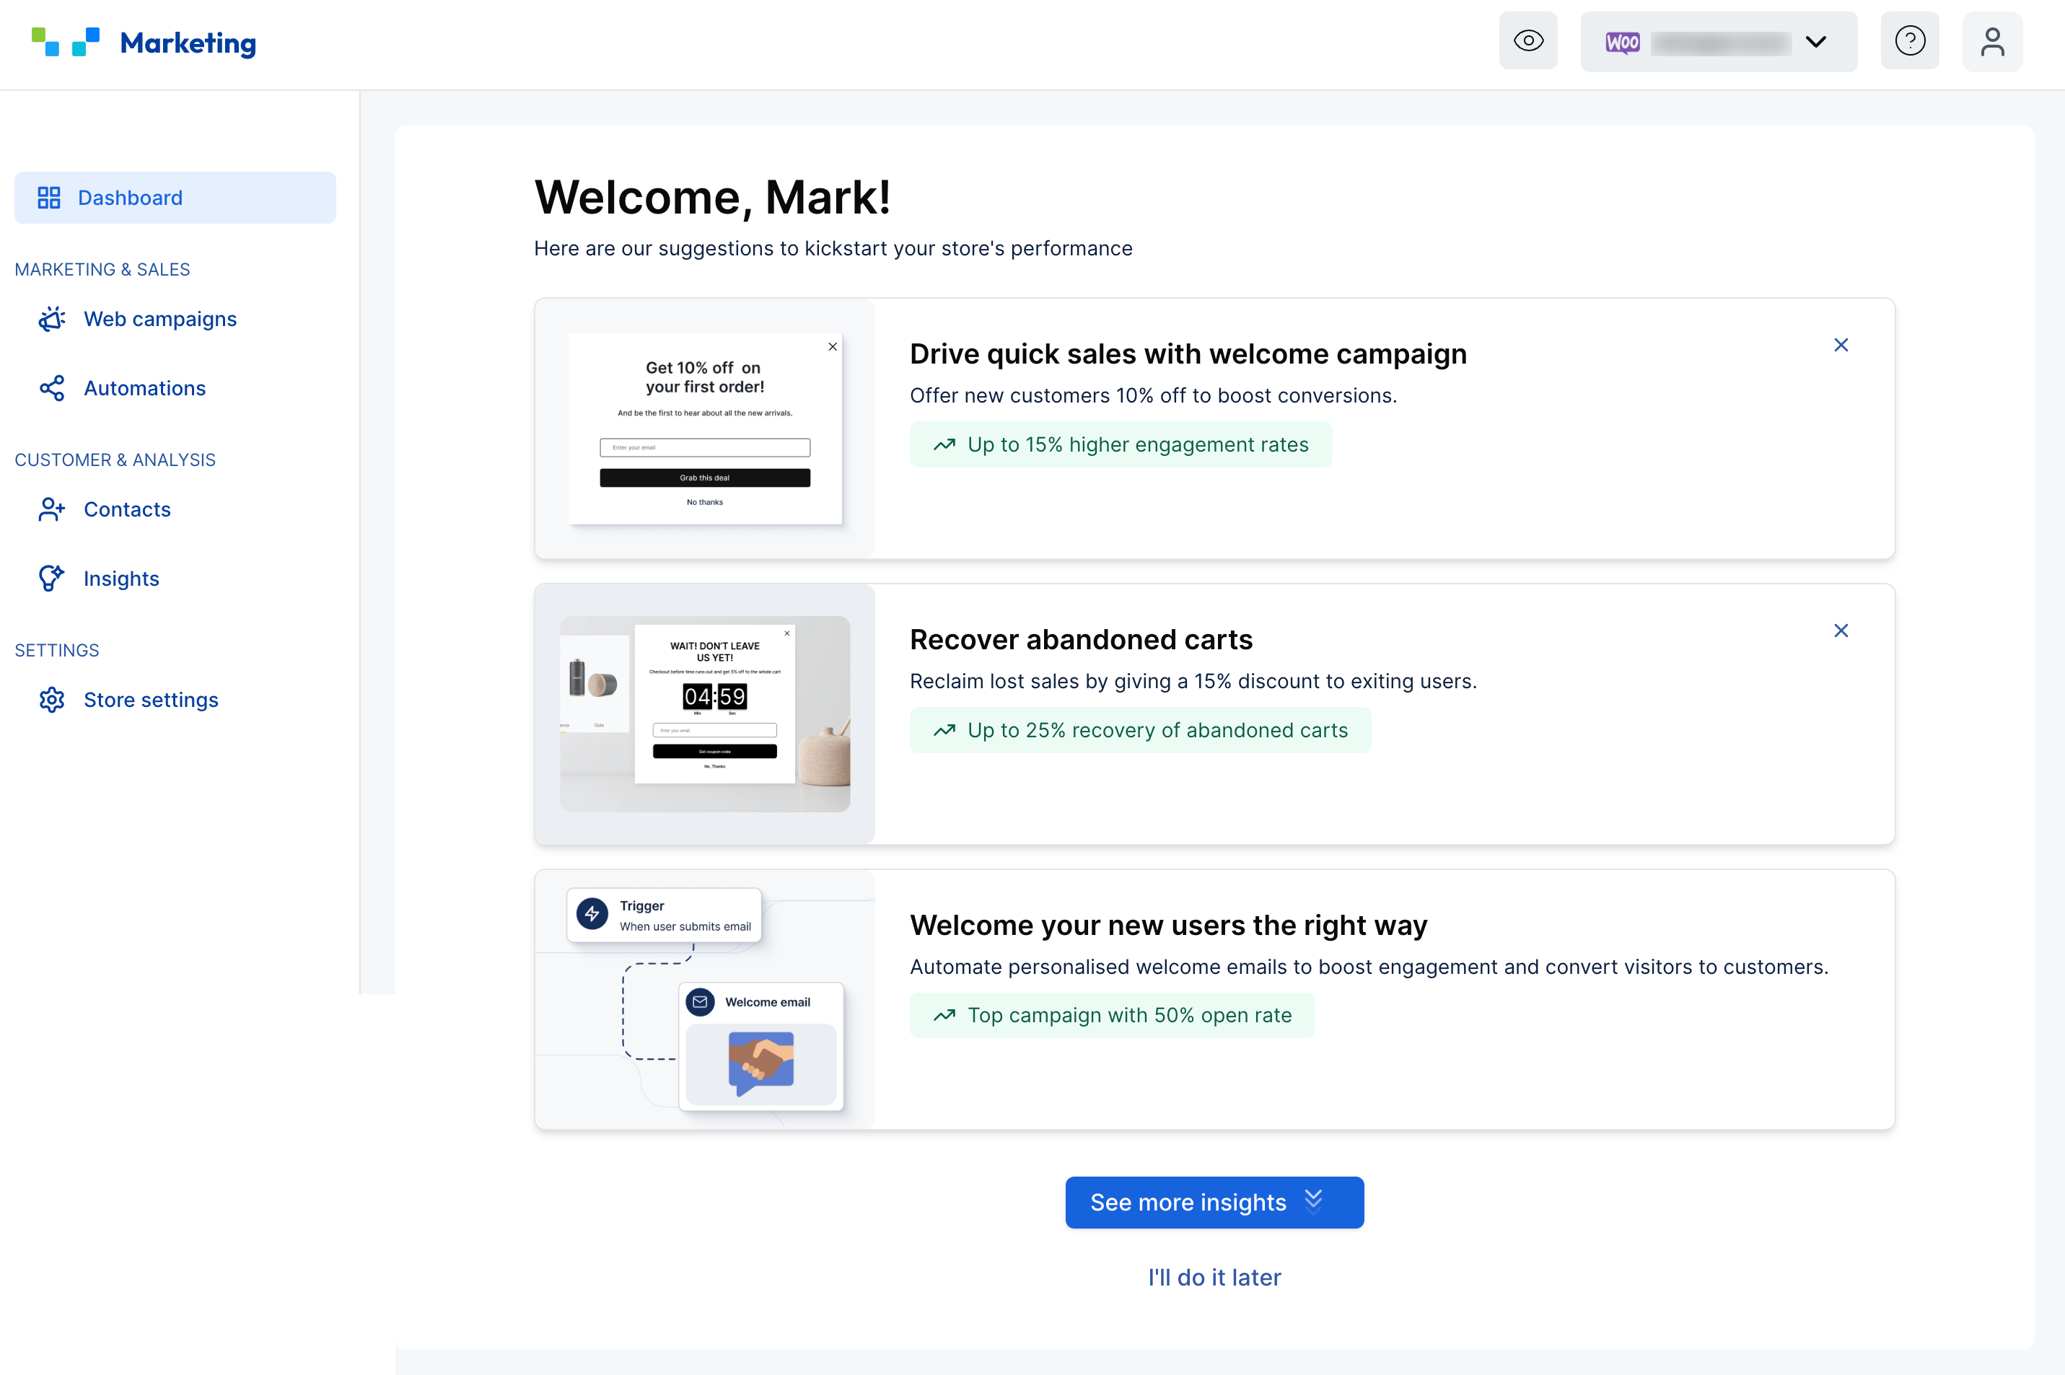This screenshot has width=2065, height=1375.
Task: Open the abandoned cart timer popup thumbnail
Action: [705, 713]
